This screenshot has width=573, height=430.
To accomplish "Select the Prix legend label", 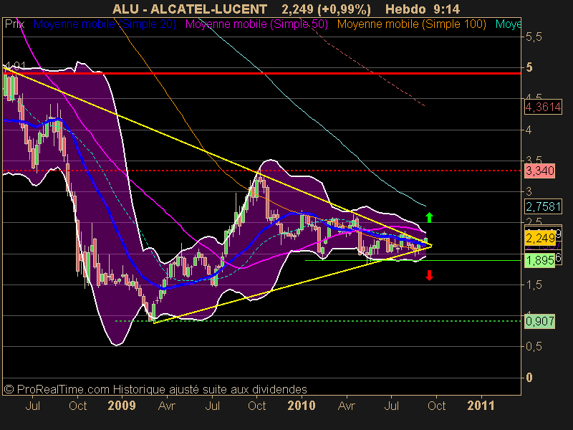I will (14, 24).
